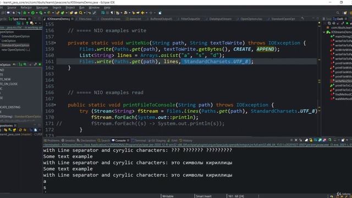Click Clear Console icon
The height and width of the screenshot is (198, 352).
tap(306, 140)
